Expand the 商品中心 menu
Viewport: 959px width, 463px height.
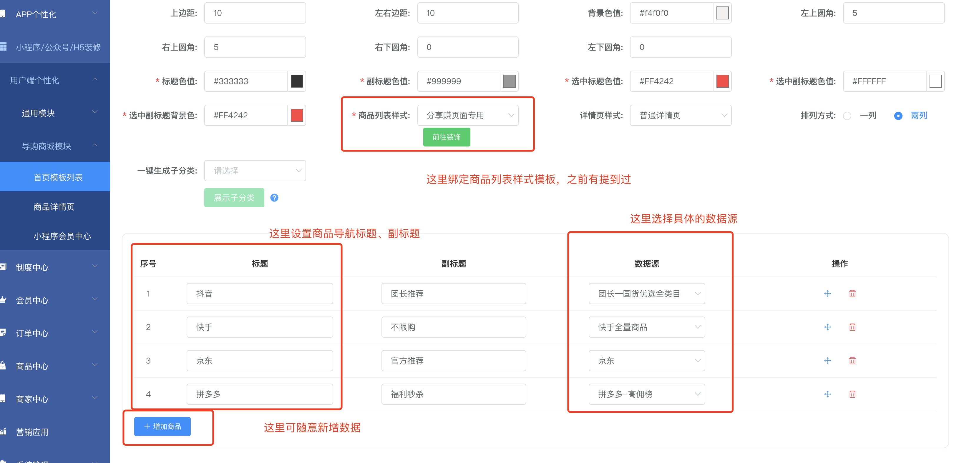tap(55, 366)
